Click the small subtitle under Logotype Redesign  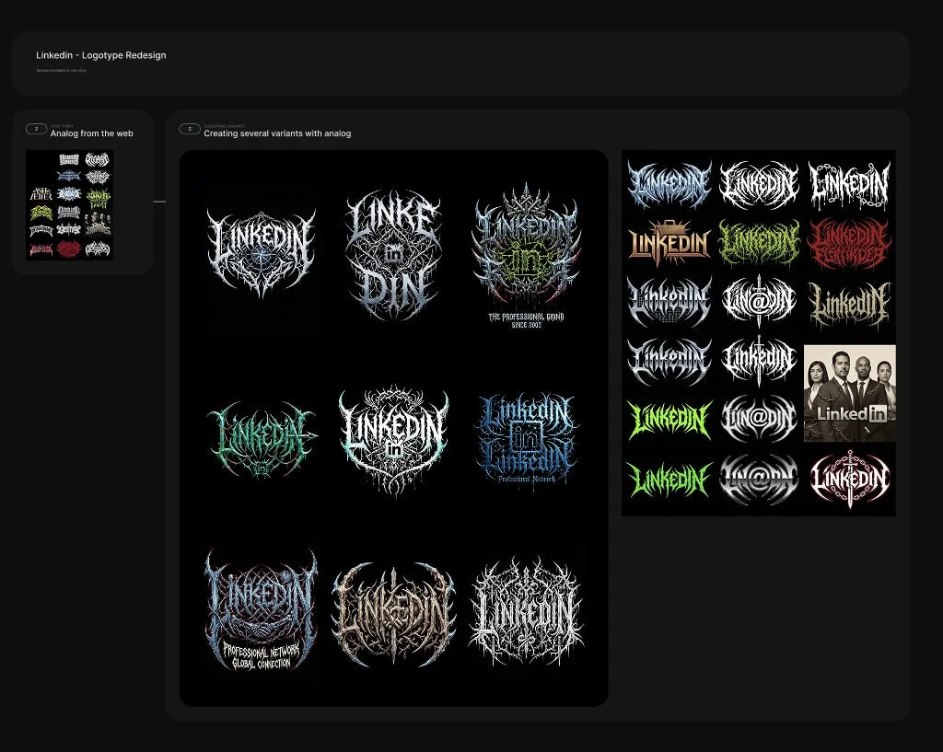[62, 70]
